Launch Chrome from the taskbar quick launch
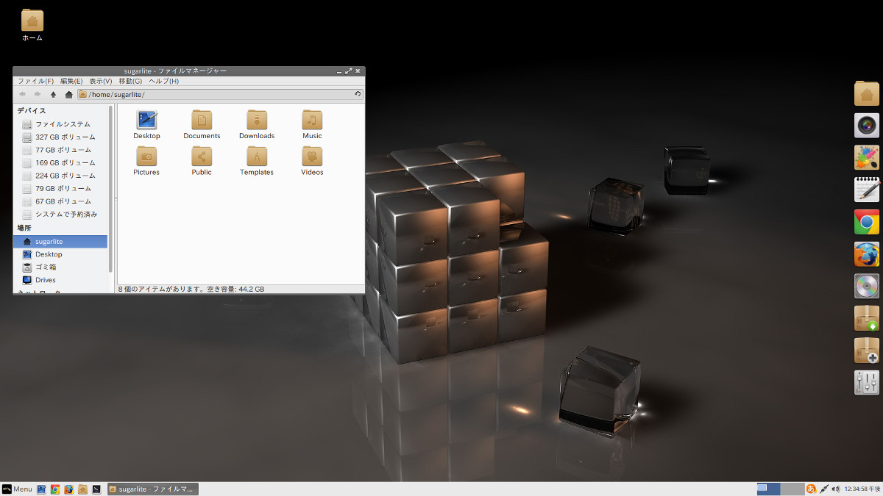The width and height of the screenshot is (883, 496). pos(55,489)
